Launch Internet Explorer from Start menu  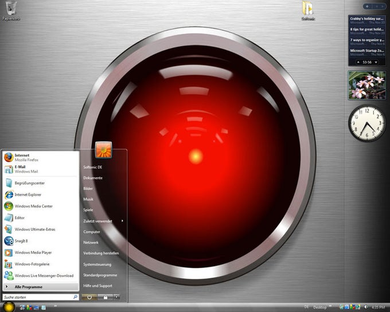pyautogui.click(x=40, y=194)
